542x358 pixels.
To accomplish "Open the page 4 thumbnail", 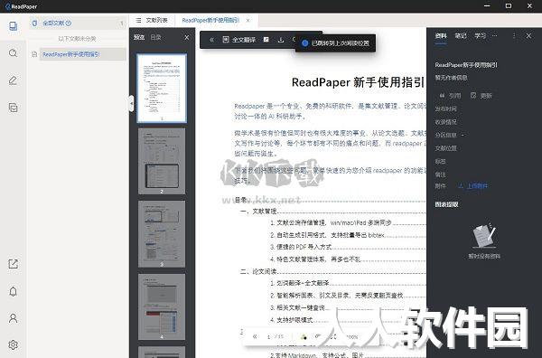I will click(162, 306).
